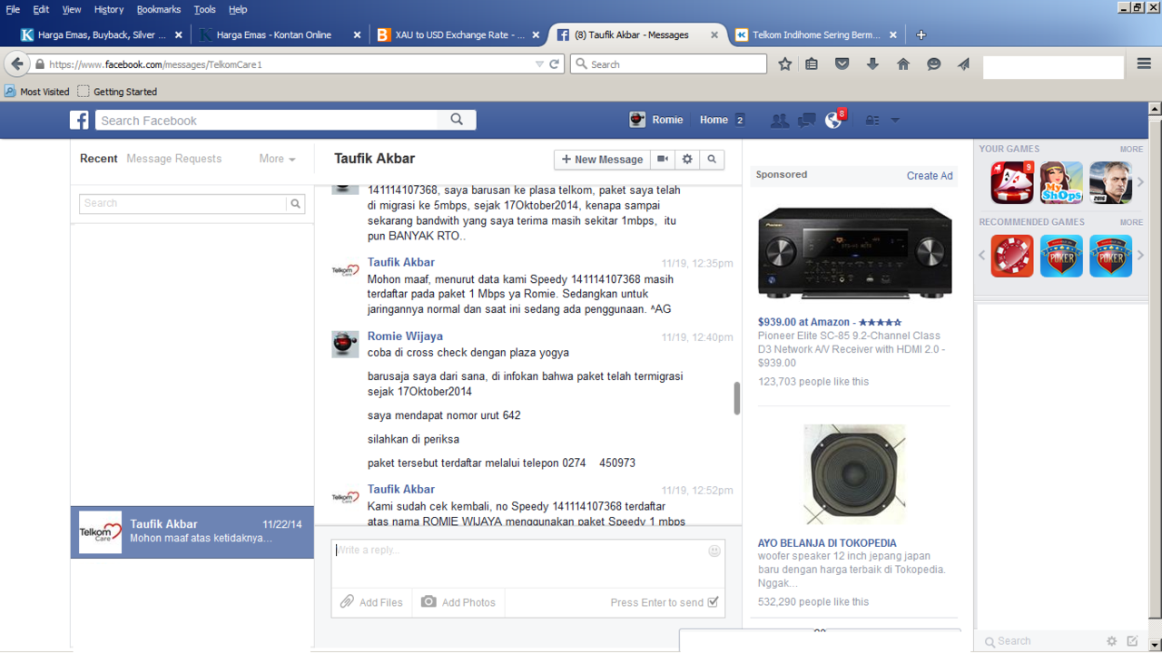This screenshot has height=653, width=1162.
Task: Open Romie profile link in the blue bar
Action: click(x=656, y=120)
